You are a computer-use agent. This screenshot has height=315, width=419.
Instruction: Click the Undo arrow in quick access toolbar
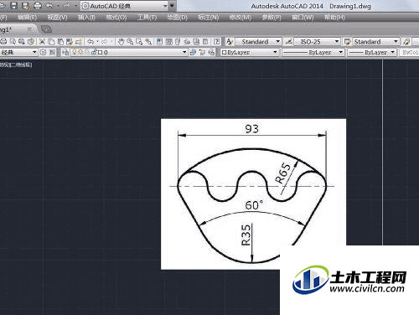point(49,5)
